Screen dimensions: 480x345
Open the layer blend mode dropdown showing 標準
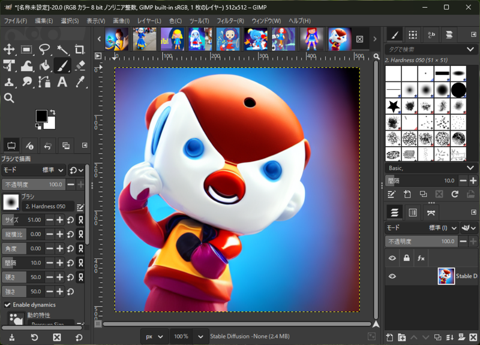440,228
